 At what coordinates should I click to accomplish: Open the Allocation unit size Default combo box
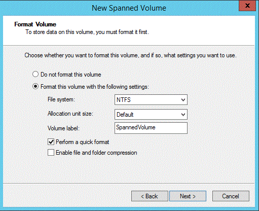pyautogui.click(x=151, y=115)
